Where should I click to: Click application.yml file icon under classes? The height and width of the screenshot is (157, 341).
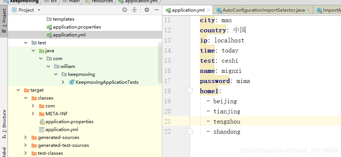coord(42,130)
